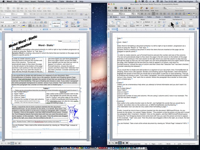Viewport: 200px width, 150px height.
Task: Open Document Elements tab in right window
Action: point(136,17)
